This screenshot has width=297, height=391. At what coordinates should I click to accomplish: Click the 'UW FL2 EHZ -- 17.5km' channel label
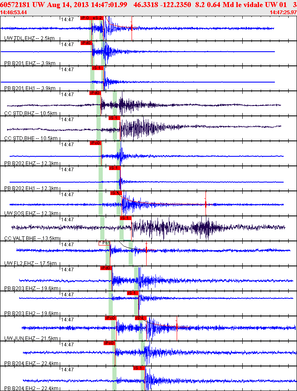click(x=30, y=263)
